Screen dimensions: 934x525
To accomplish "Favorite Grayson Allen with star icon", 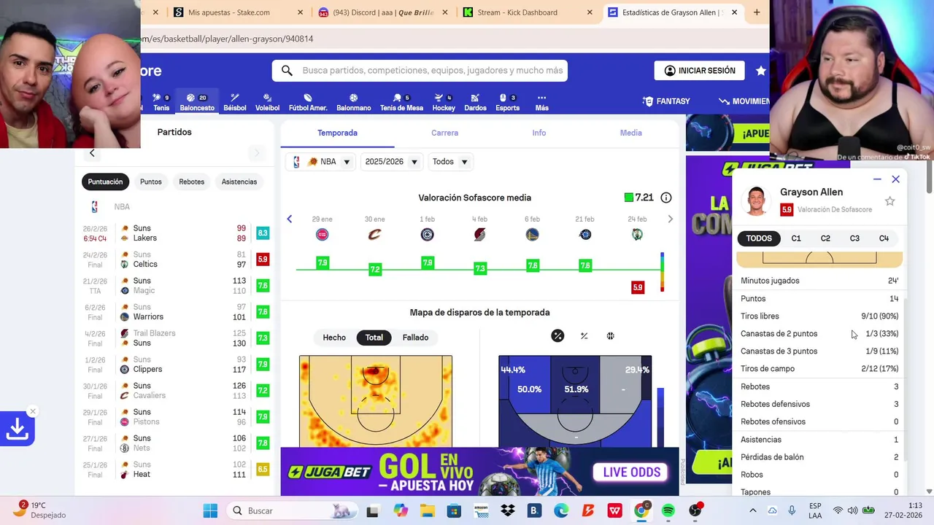I will tap(889, 201).
